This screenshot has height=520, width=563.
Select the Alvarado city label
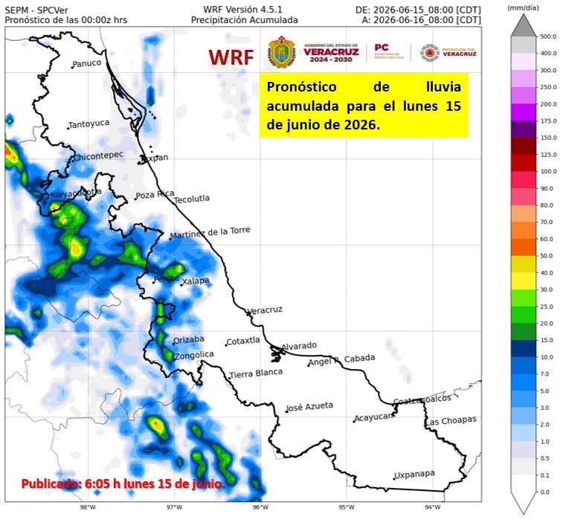tap(299, 346)
